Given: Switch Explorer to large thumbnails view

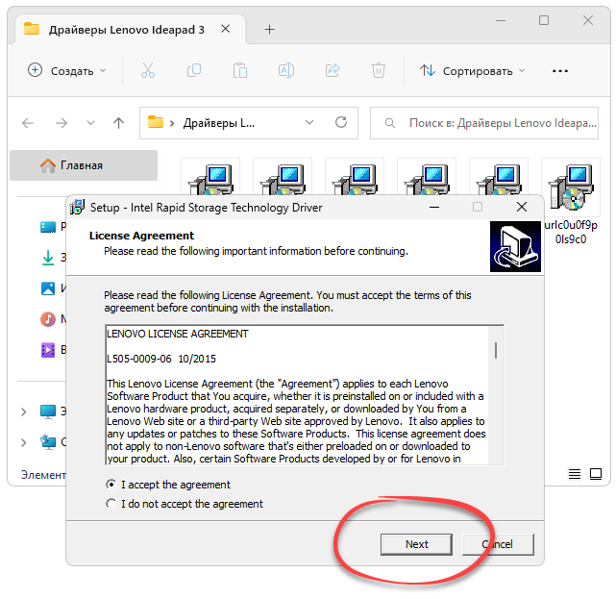Looking at the screenshot, I should (596, 474).
